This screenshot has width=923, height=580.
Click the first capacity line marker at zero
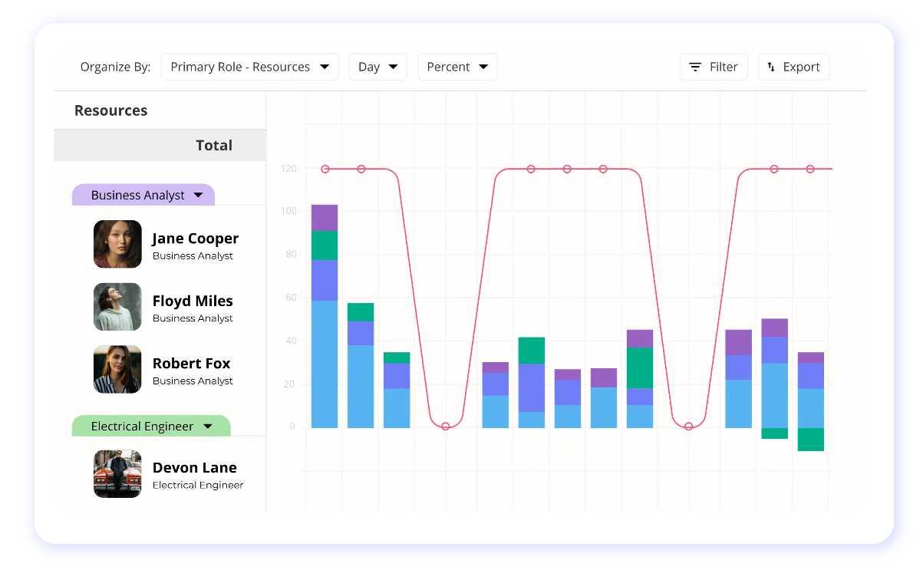coord(446,427)
